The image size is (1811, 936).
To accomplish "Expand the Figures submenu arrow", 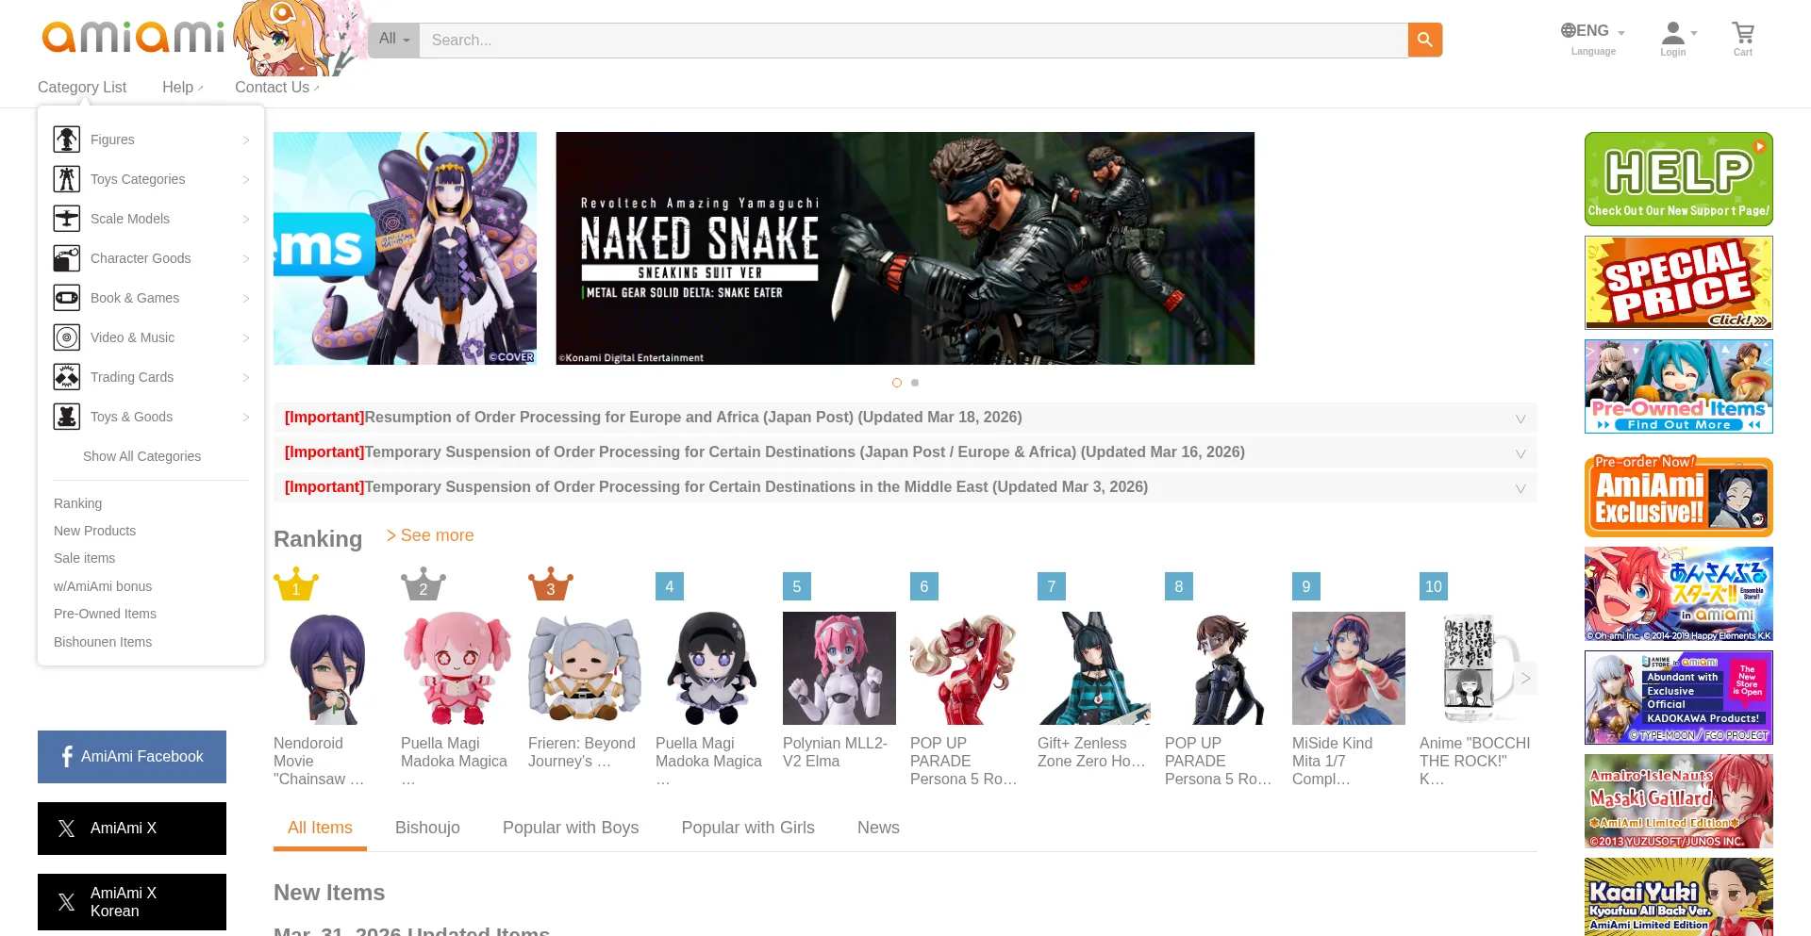I will (x=246, y=140).
